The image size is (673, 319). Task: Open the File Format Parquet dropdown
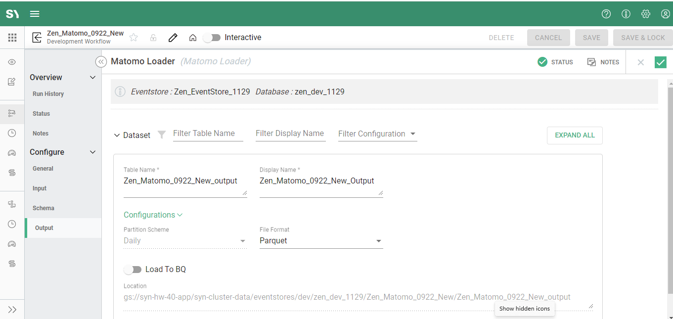tap(321, 241)
